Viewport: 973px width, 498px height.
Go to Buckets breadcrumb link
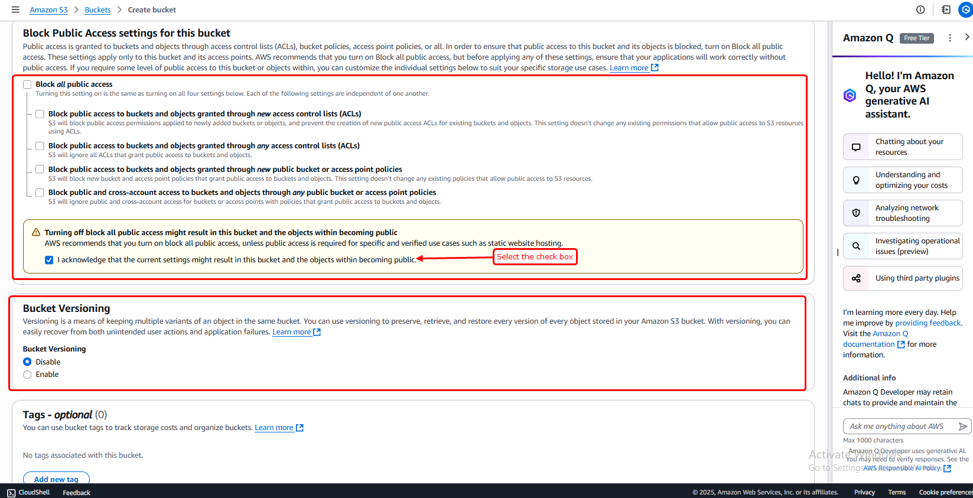(97, 10)
